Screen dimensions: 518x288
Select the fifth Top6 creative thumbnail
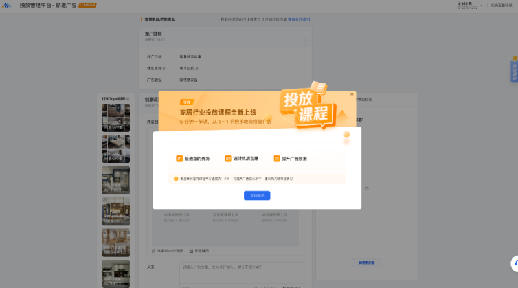[116, 243]
